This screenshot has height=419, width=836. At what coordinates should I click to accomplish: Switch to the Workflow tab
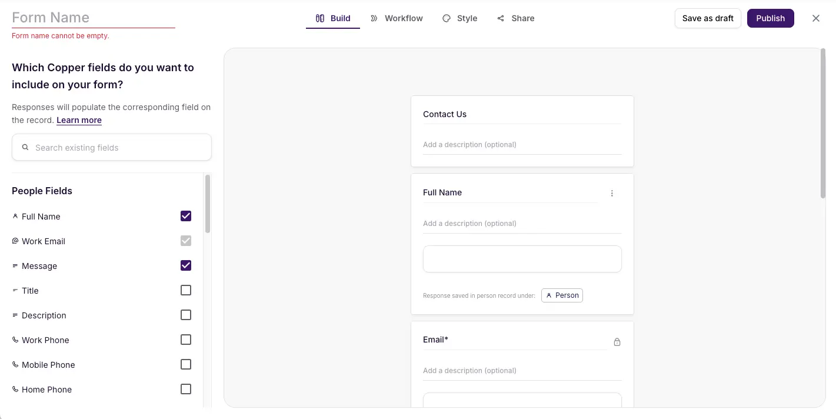[x=403, y=18]
